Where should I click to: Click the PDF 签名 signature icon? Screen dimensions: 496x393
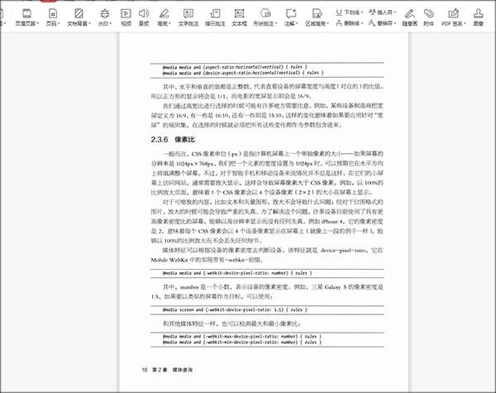453,13
